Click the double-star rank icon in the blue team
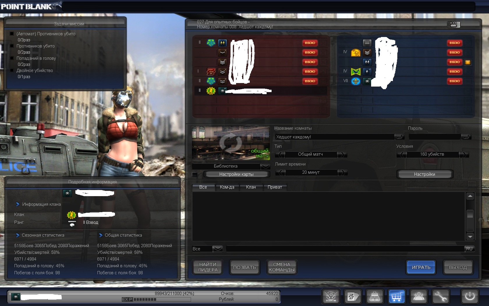The image size is (489, 306). point(367,62)
